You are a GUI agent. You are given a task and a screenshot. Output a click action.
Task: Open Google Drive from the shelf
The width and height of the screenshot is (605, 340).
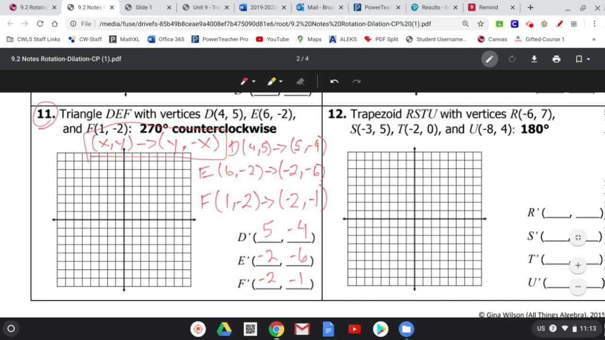224,329
